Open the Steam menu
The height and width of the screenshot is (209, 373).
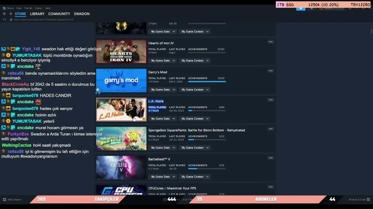tap(10, 8)
